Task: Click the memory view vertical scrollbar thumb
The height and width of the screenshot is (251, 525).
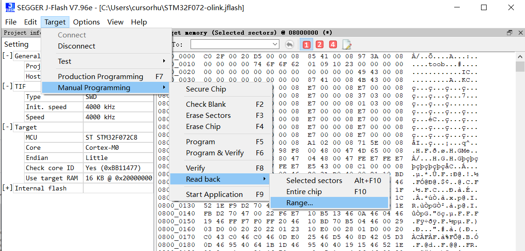Action: click(x=520, y=67)
